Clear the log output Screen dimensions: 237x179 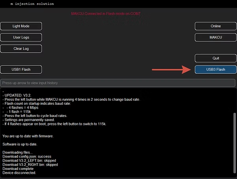tap(21, 49)
